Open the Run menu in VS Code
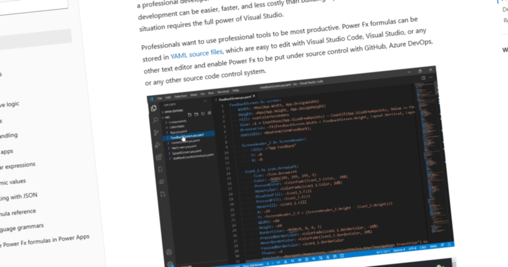This screenshot has height=267, width=508. click(x=210, y=92)
